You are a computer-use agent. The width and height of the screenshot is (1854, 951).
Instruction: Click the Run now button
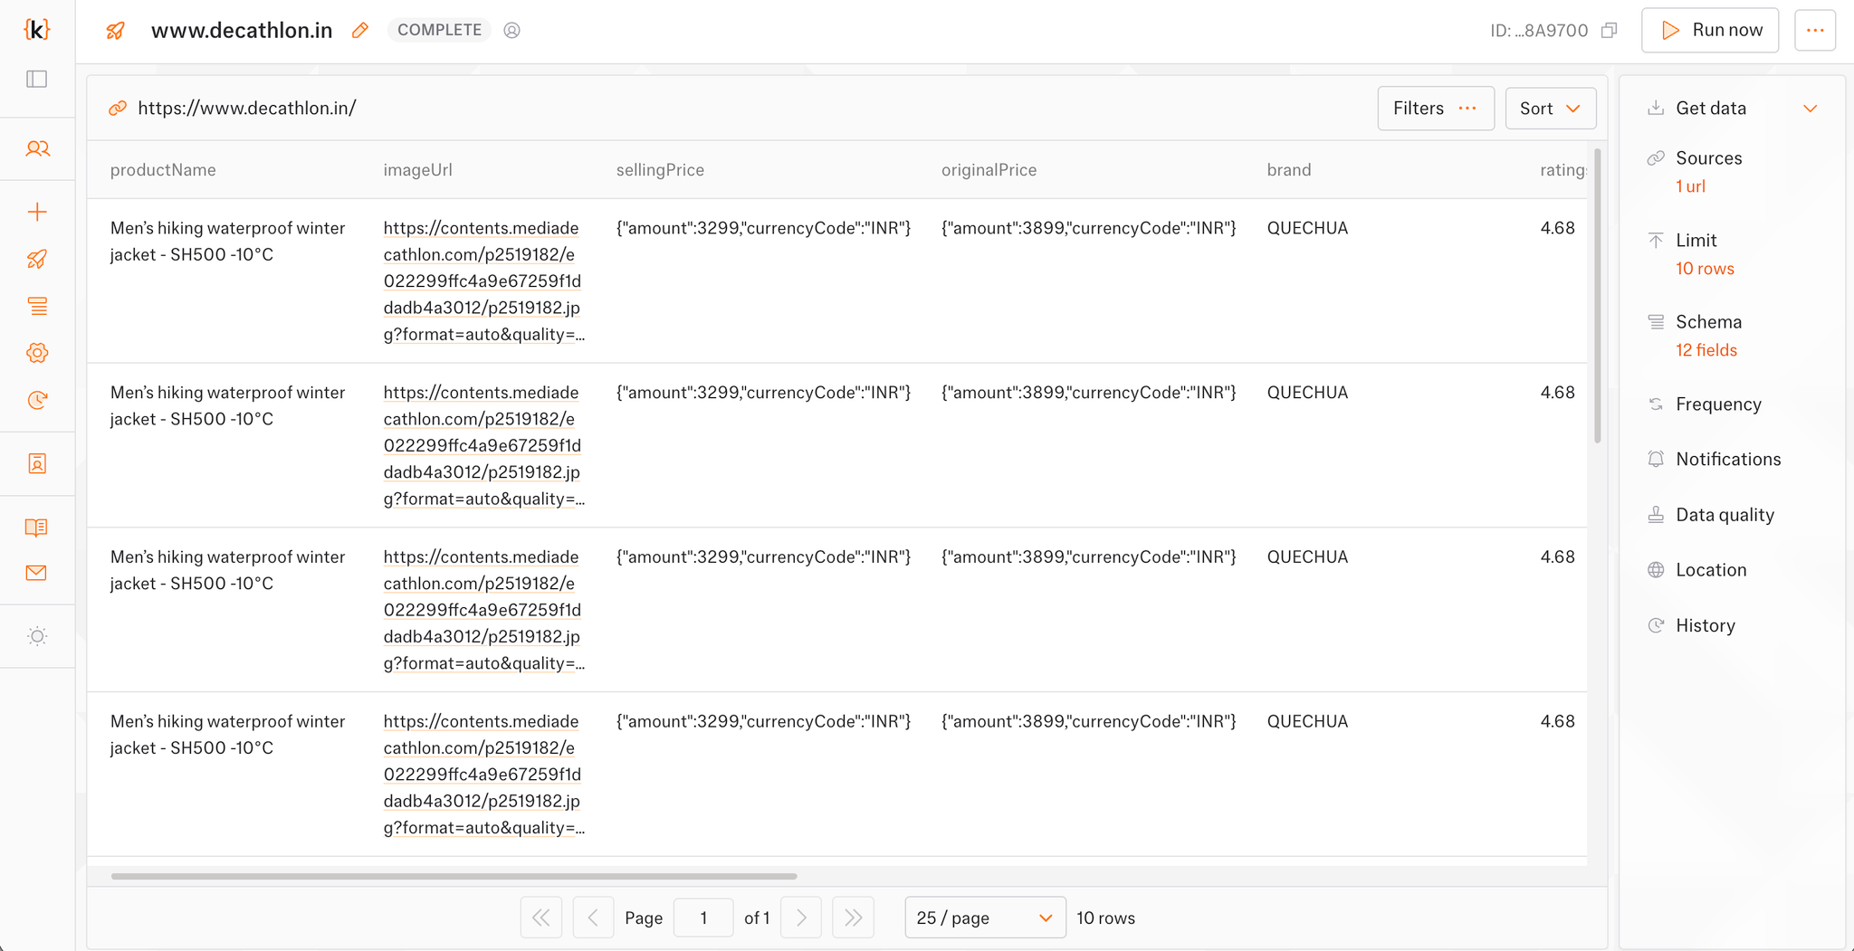tap(1709, 30)
